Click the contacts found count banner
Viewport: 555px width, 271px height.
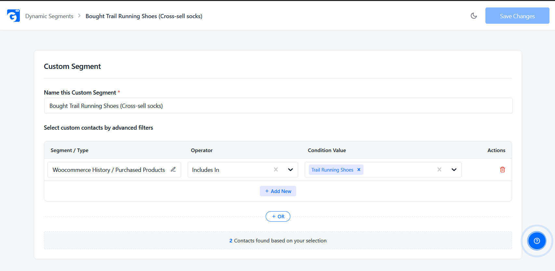[278, 240]
